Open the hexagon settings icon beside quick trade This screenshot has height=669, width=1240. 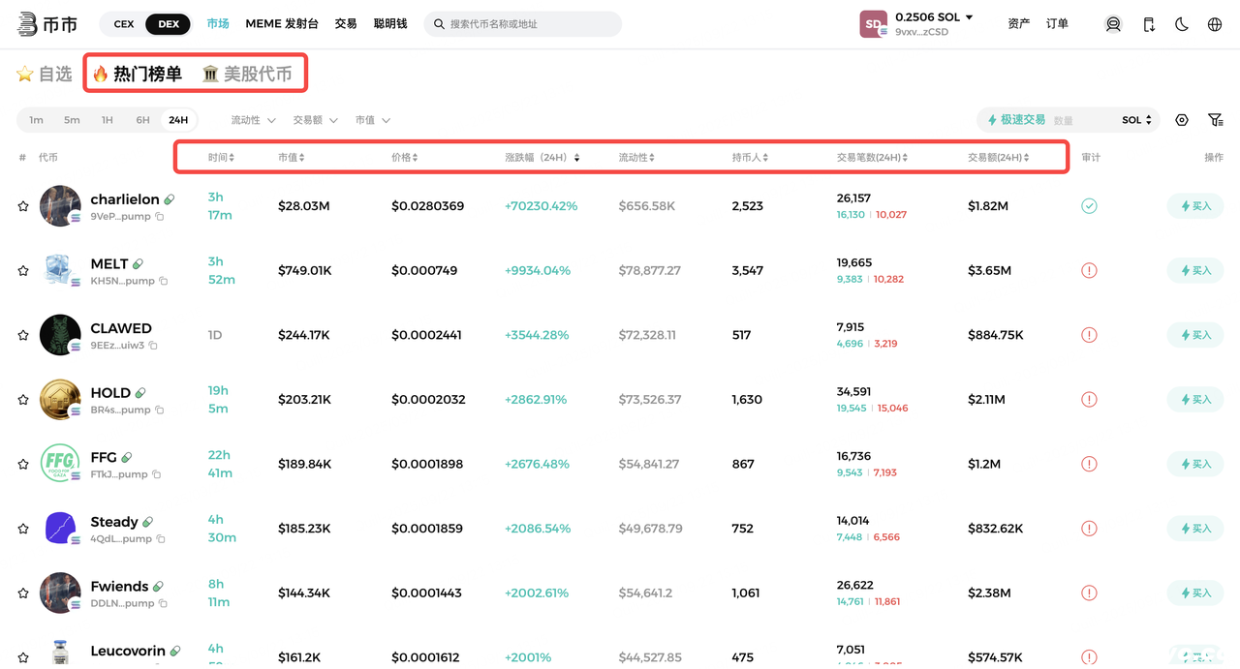[x=1182, y=120]
